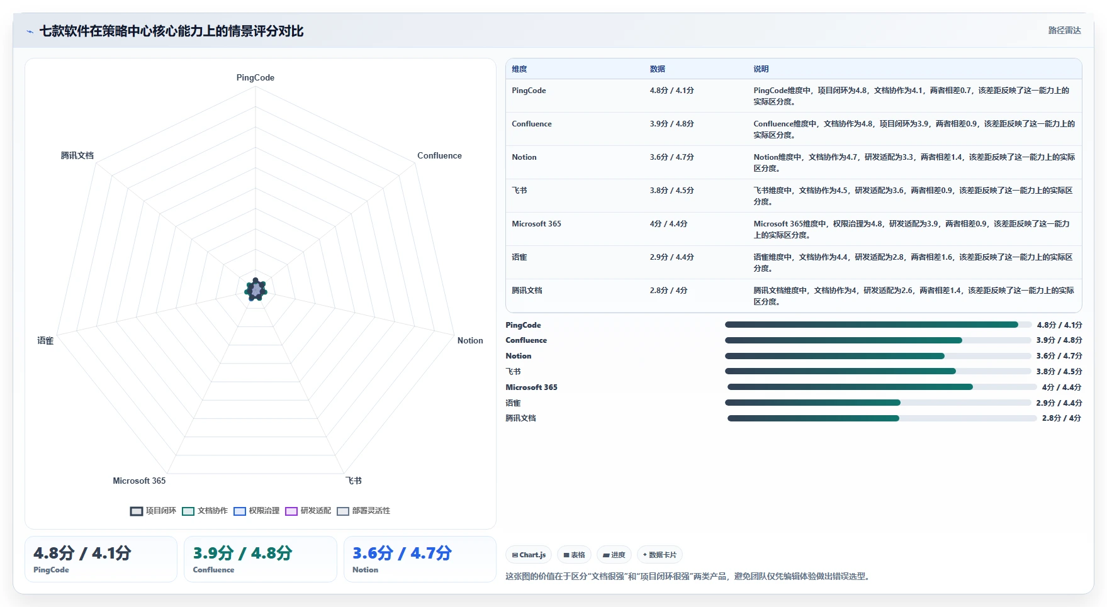Select the 腾讯文档 row name in table
Viewport: 1107px width, 607px height.
[527, 291]
